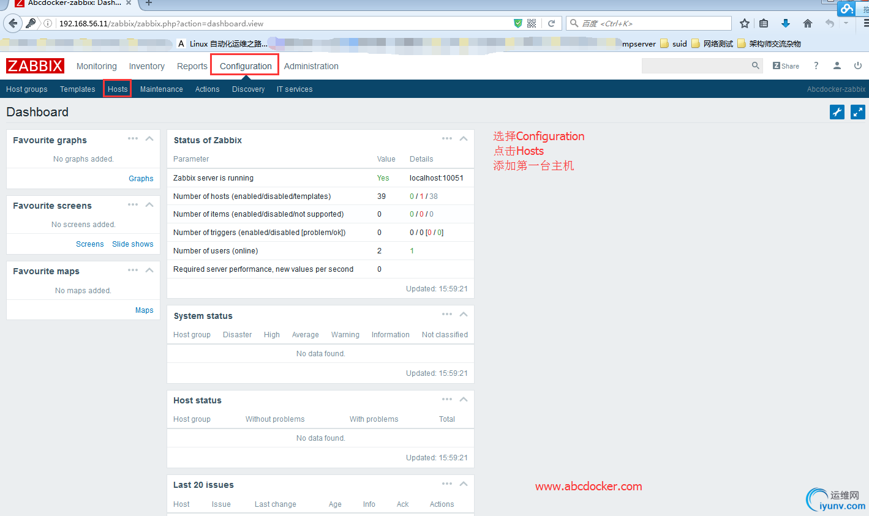The width and height of the screenshot is (869, 516).
Task: Open the suid bookmark folder
Action: point(674,43)
